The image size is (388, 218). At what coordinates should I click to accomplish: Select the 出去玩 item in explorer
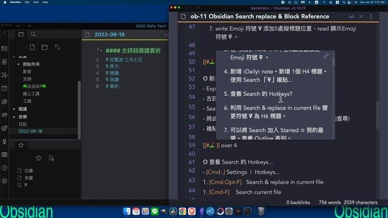pos(35,86)
